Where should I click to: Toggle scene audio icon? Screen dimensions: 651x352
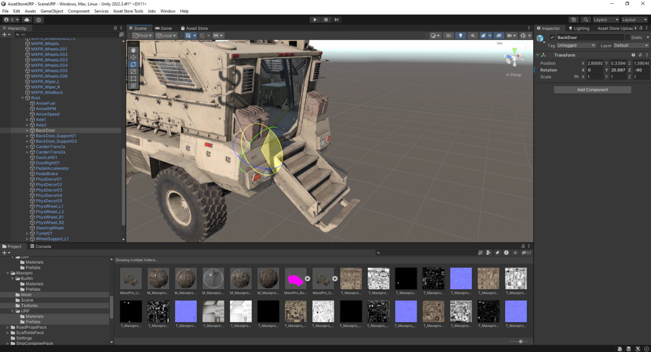(473, 36)
